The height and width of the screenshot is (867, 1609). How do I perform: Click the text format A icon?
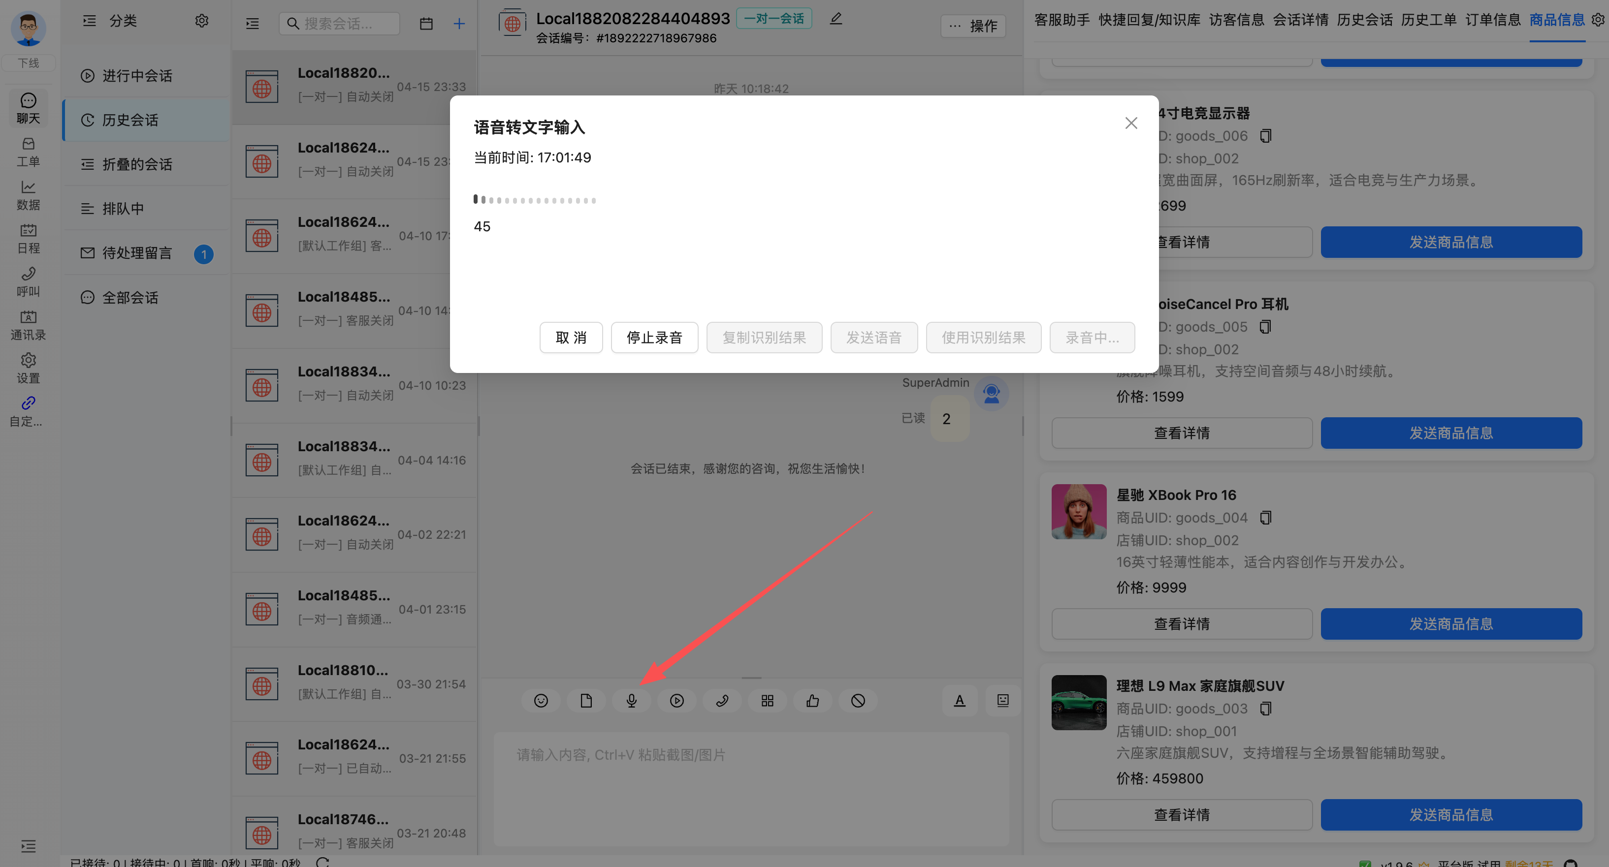point(960,700)
